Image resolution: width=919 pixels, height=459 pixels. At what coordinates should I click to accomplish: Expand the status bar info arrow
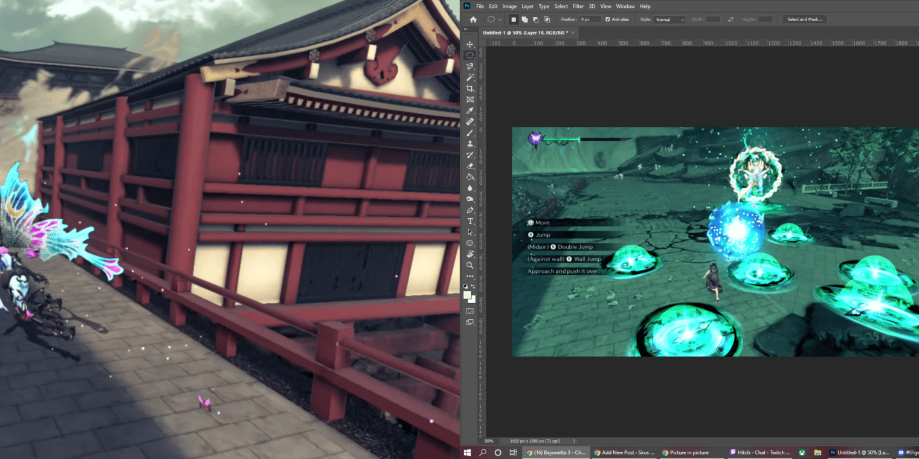pyautogui.click(x=574, y=441)
